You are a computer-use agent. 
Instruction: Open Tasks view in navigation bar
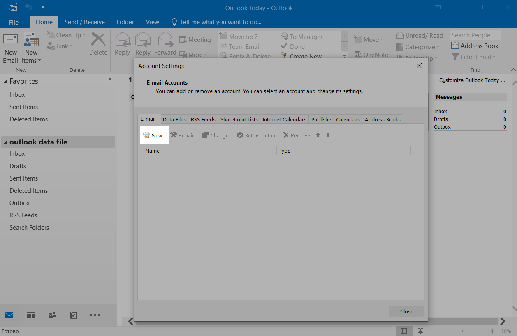point(74,315)
